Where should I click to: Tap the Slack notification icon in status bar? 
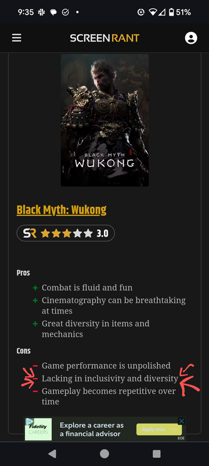pos(41,12)
